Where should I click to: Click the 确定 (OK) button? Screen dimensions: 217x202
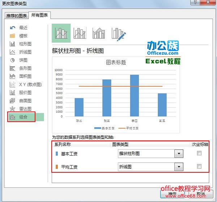(x=172, y=194)
